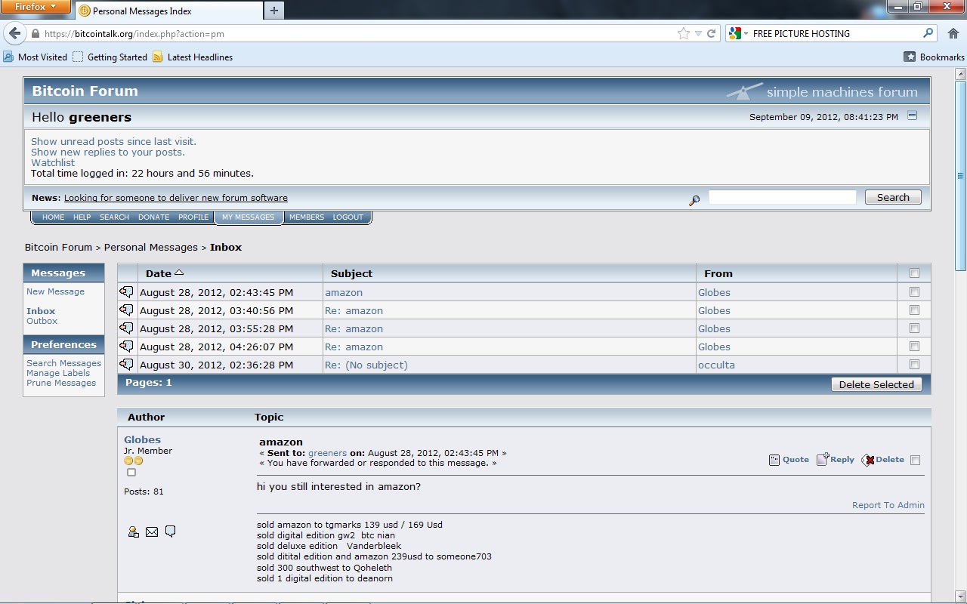Screen dimensions: 967x604
Task: Open the New Message link in the sidebar
Action: tap(55, 291)
